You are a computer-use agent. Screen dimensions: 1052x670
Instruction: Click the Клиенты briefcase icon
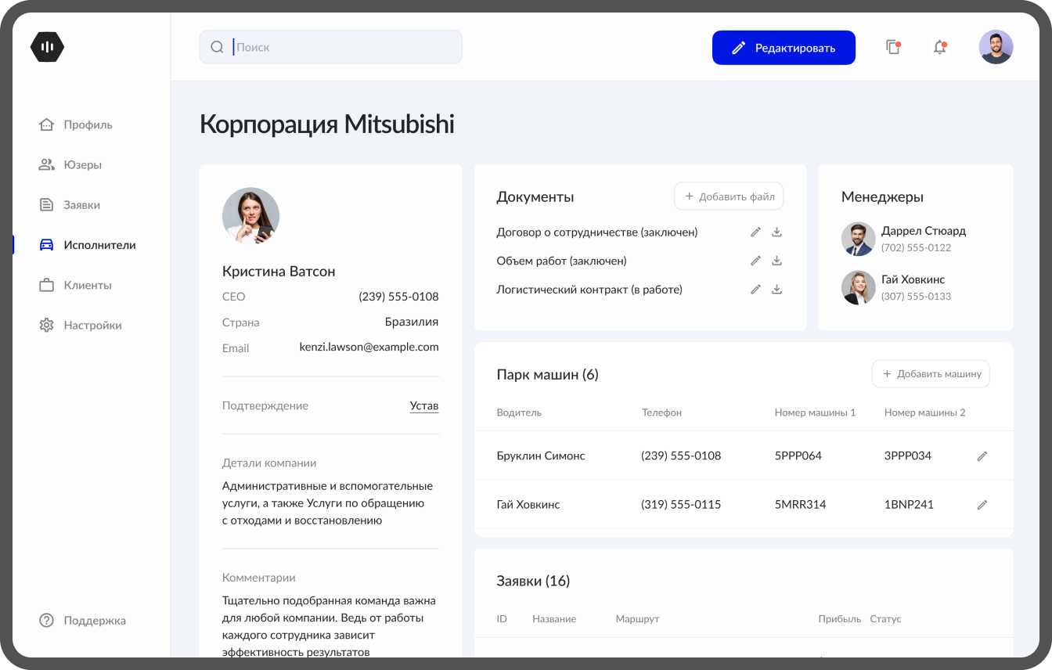click(47, 285)
